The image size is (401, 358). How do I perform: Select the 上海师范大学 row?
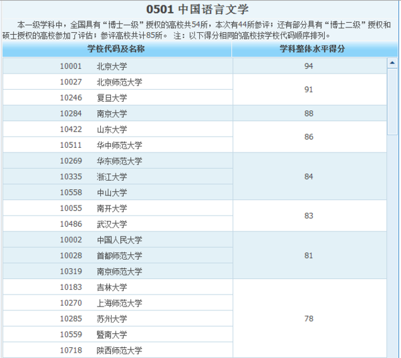click(x=118, y=302)
